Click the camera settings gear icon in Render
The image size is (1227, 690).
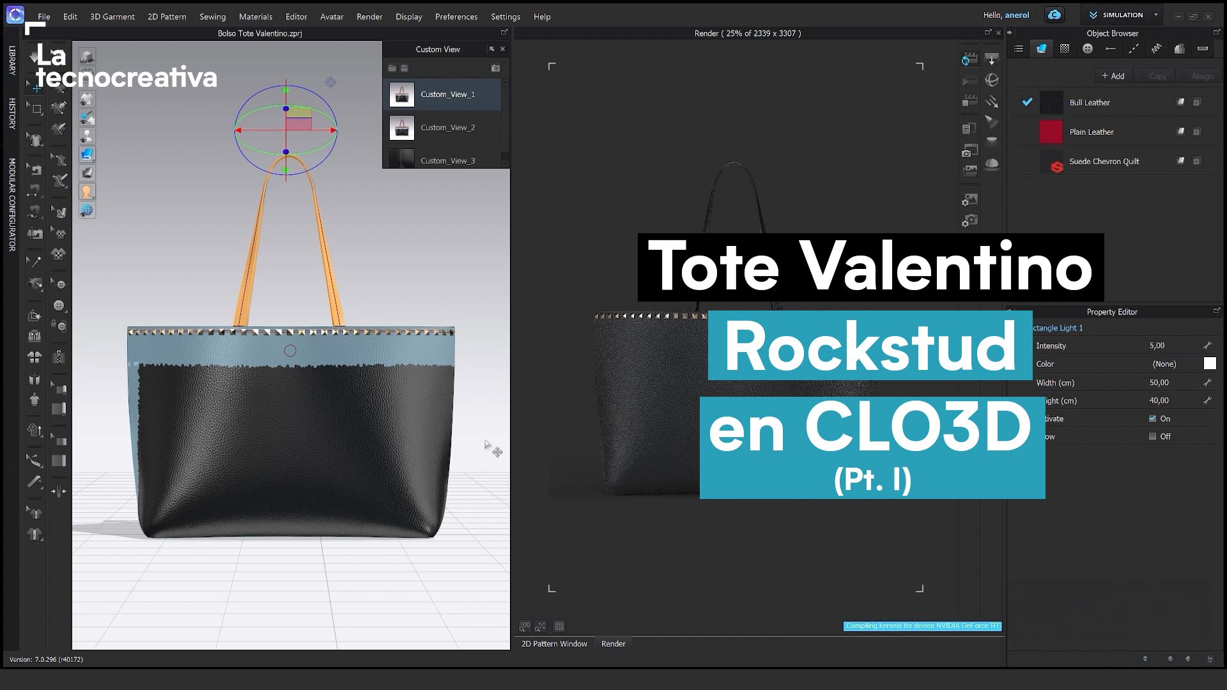click(969, 221)
